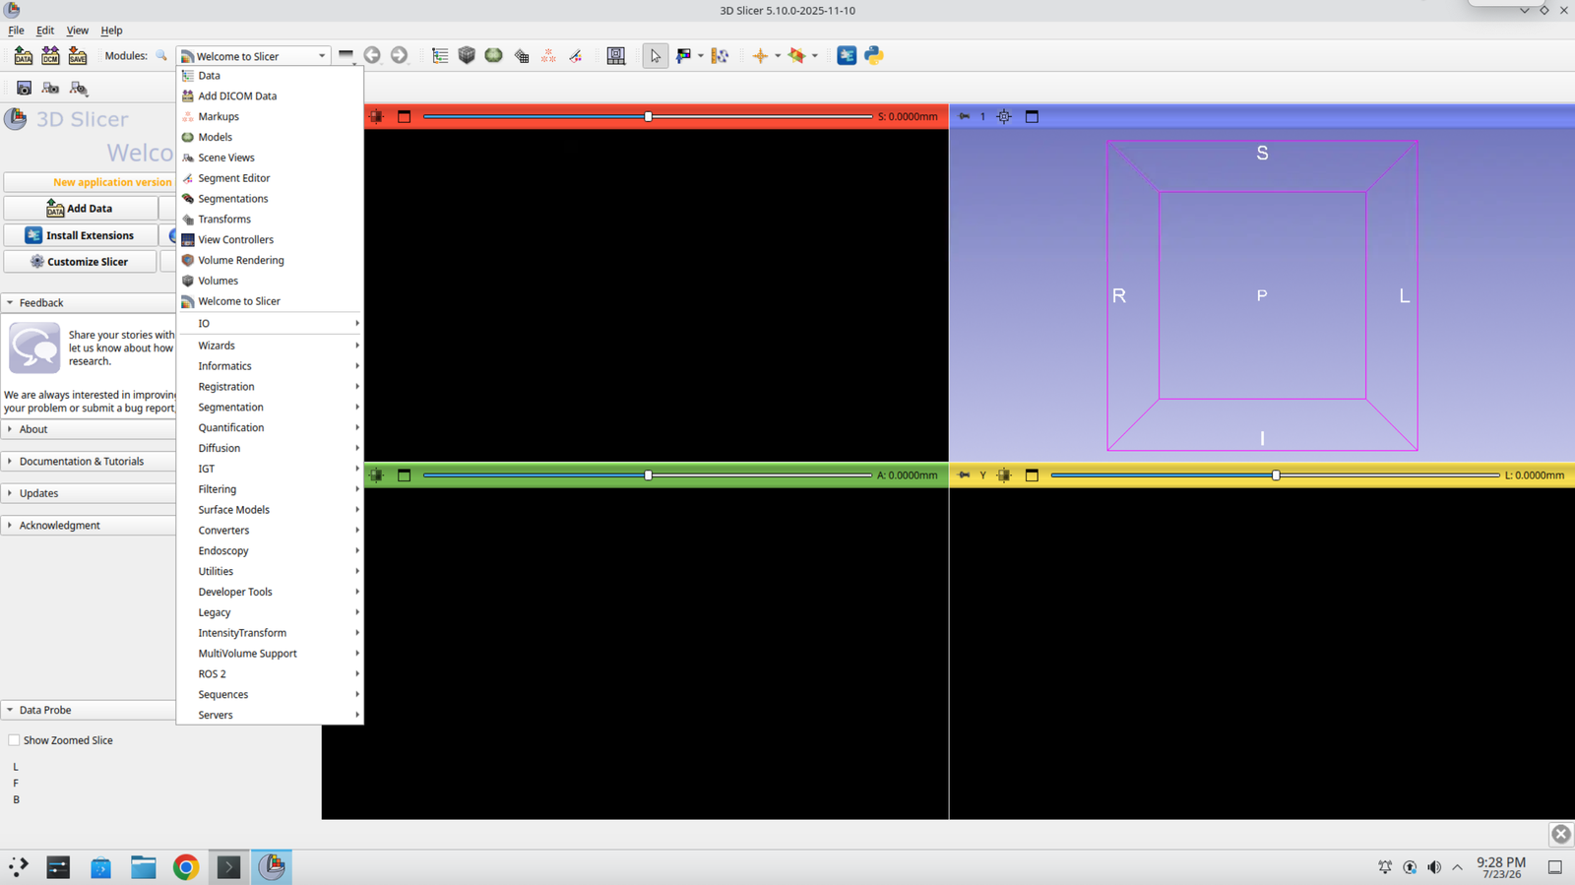This screenshot has height=885, width=1575.
Task: Close the Welcome to Slicer module dropdown
Action: (254, 56)
